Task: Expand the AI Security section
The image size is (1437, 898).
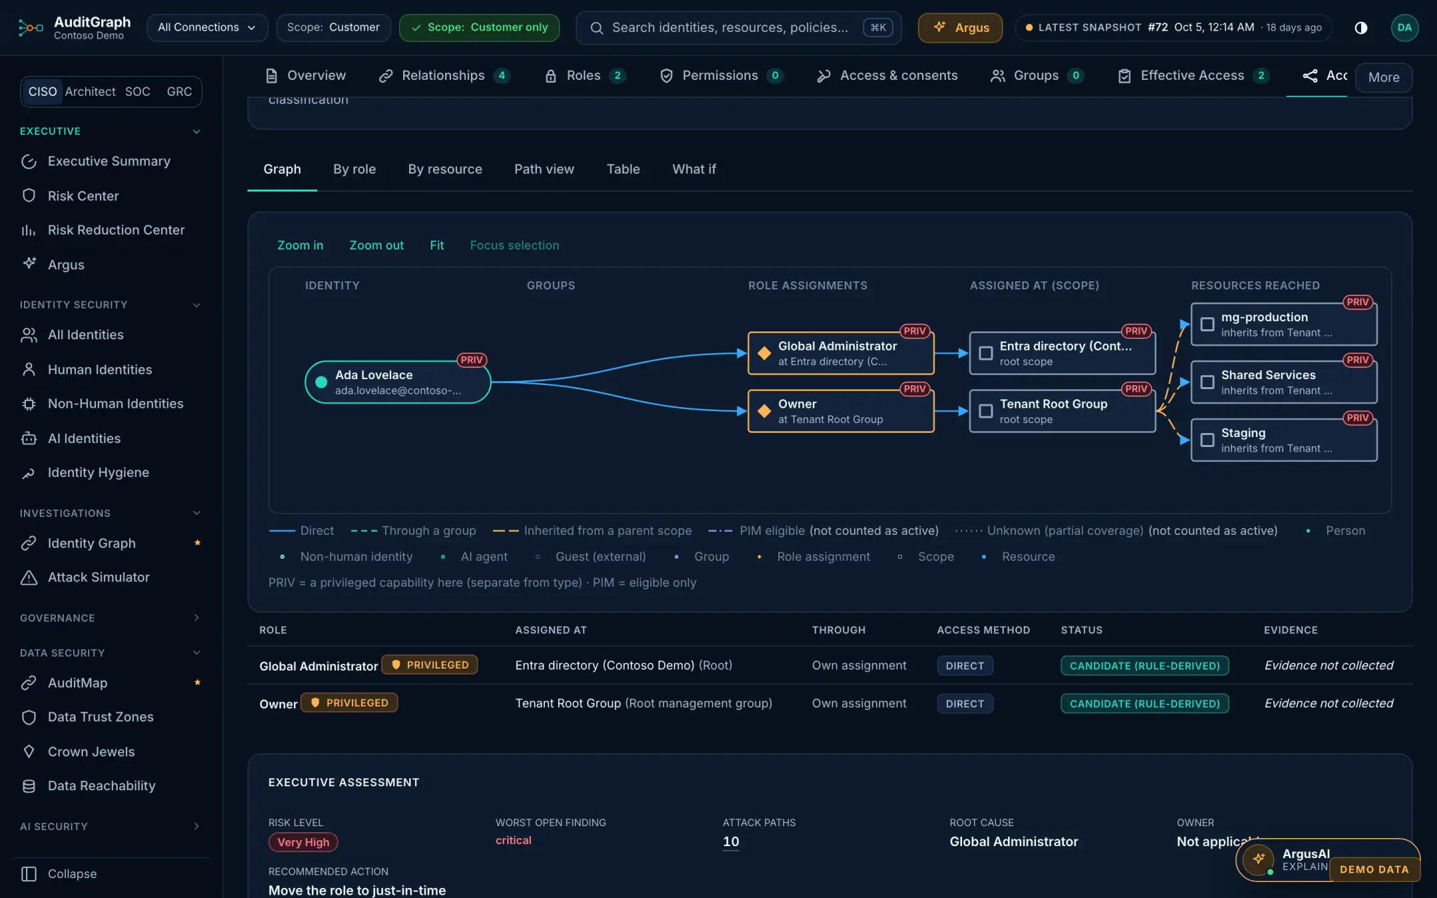Action: pos(196,826)
